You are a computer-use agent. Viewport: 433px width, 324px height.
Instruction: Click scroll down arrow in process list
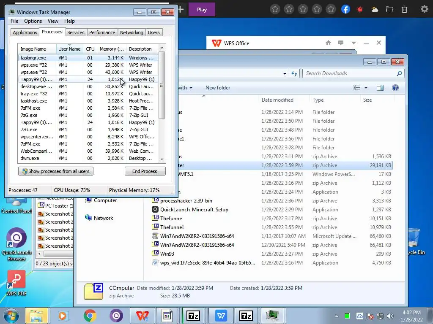(x=162, y=159)
